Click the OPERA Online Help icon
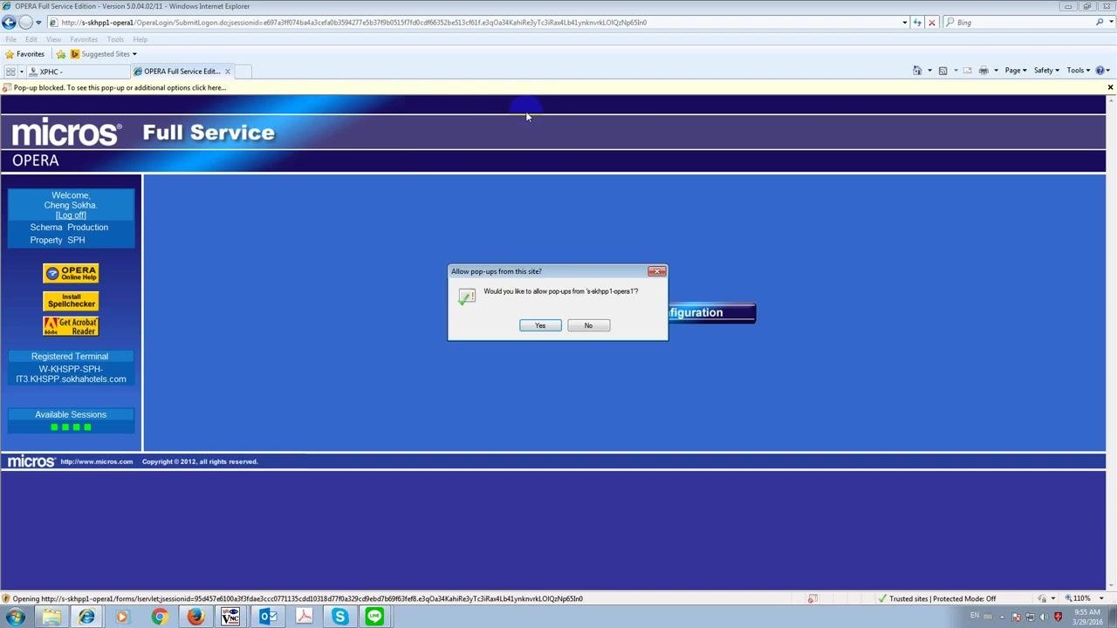The width and height of the screenshot is (1117, 628). 71,273
